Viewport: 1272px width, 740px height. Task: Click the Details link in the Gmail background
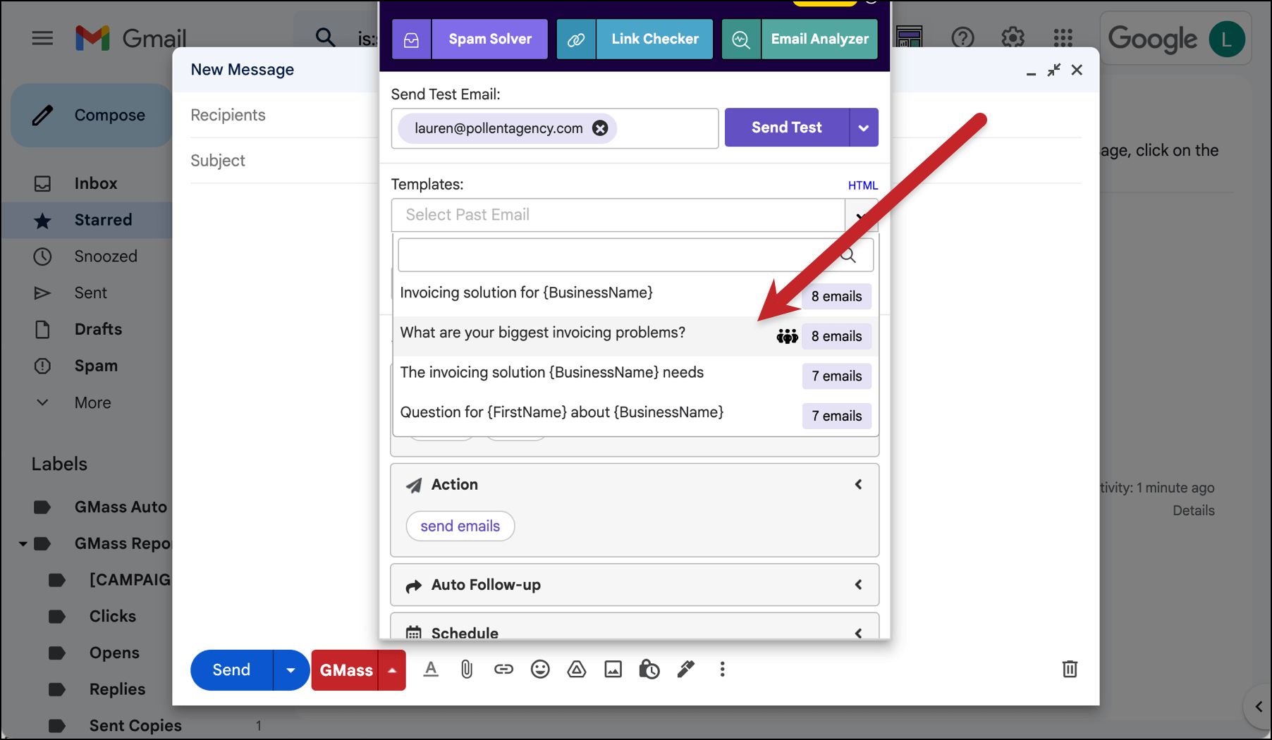(1193, 510)
